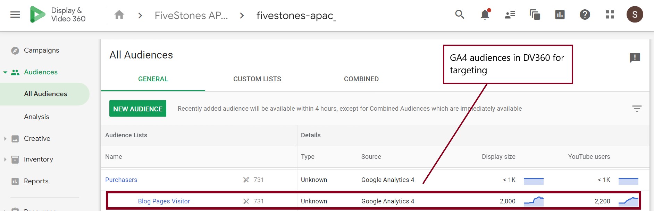This screenshot has height=211, width=654.
Task: Click the Inventory box icon
Action: pos(15,159)
